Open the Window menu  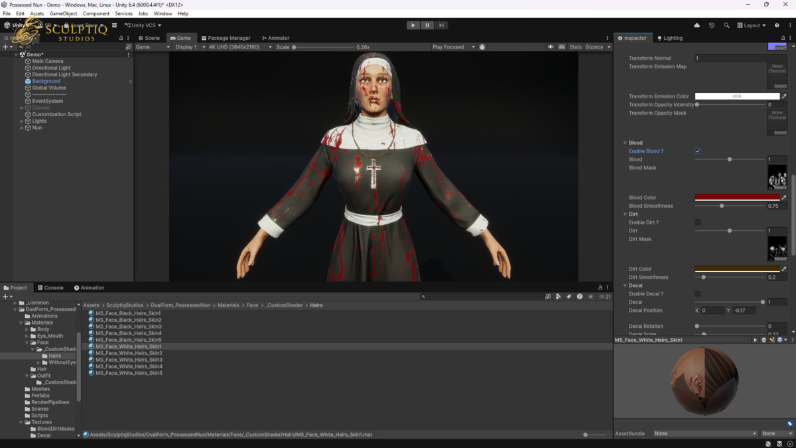pos(163,13)
